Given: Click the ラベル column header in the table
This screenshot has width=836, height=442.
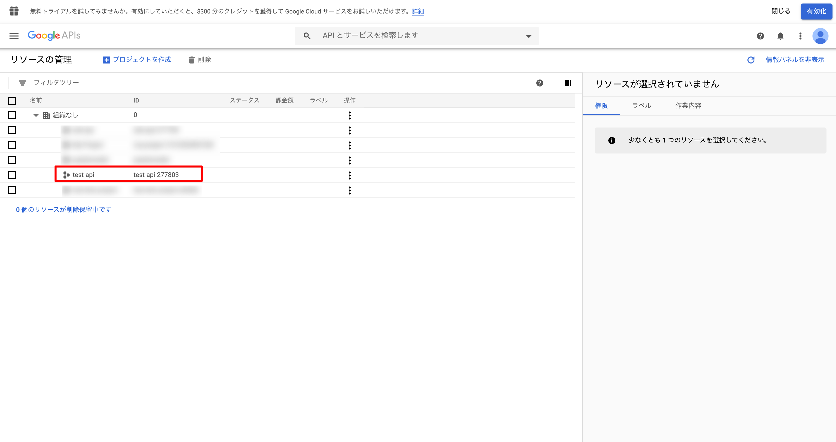Looking at the screenshot, I should (x=319, y=100).
